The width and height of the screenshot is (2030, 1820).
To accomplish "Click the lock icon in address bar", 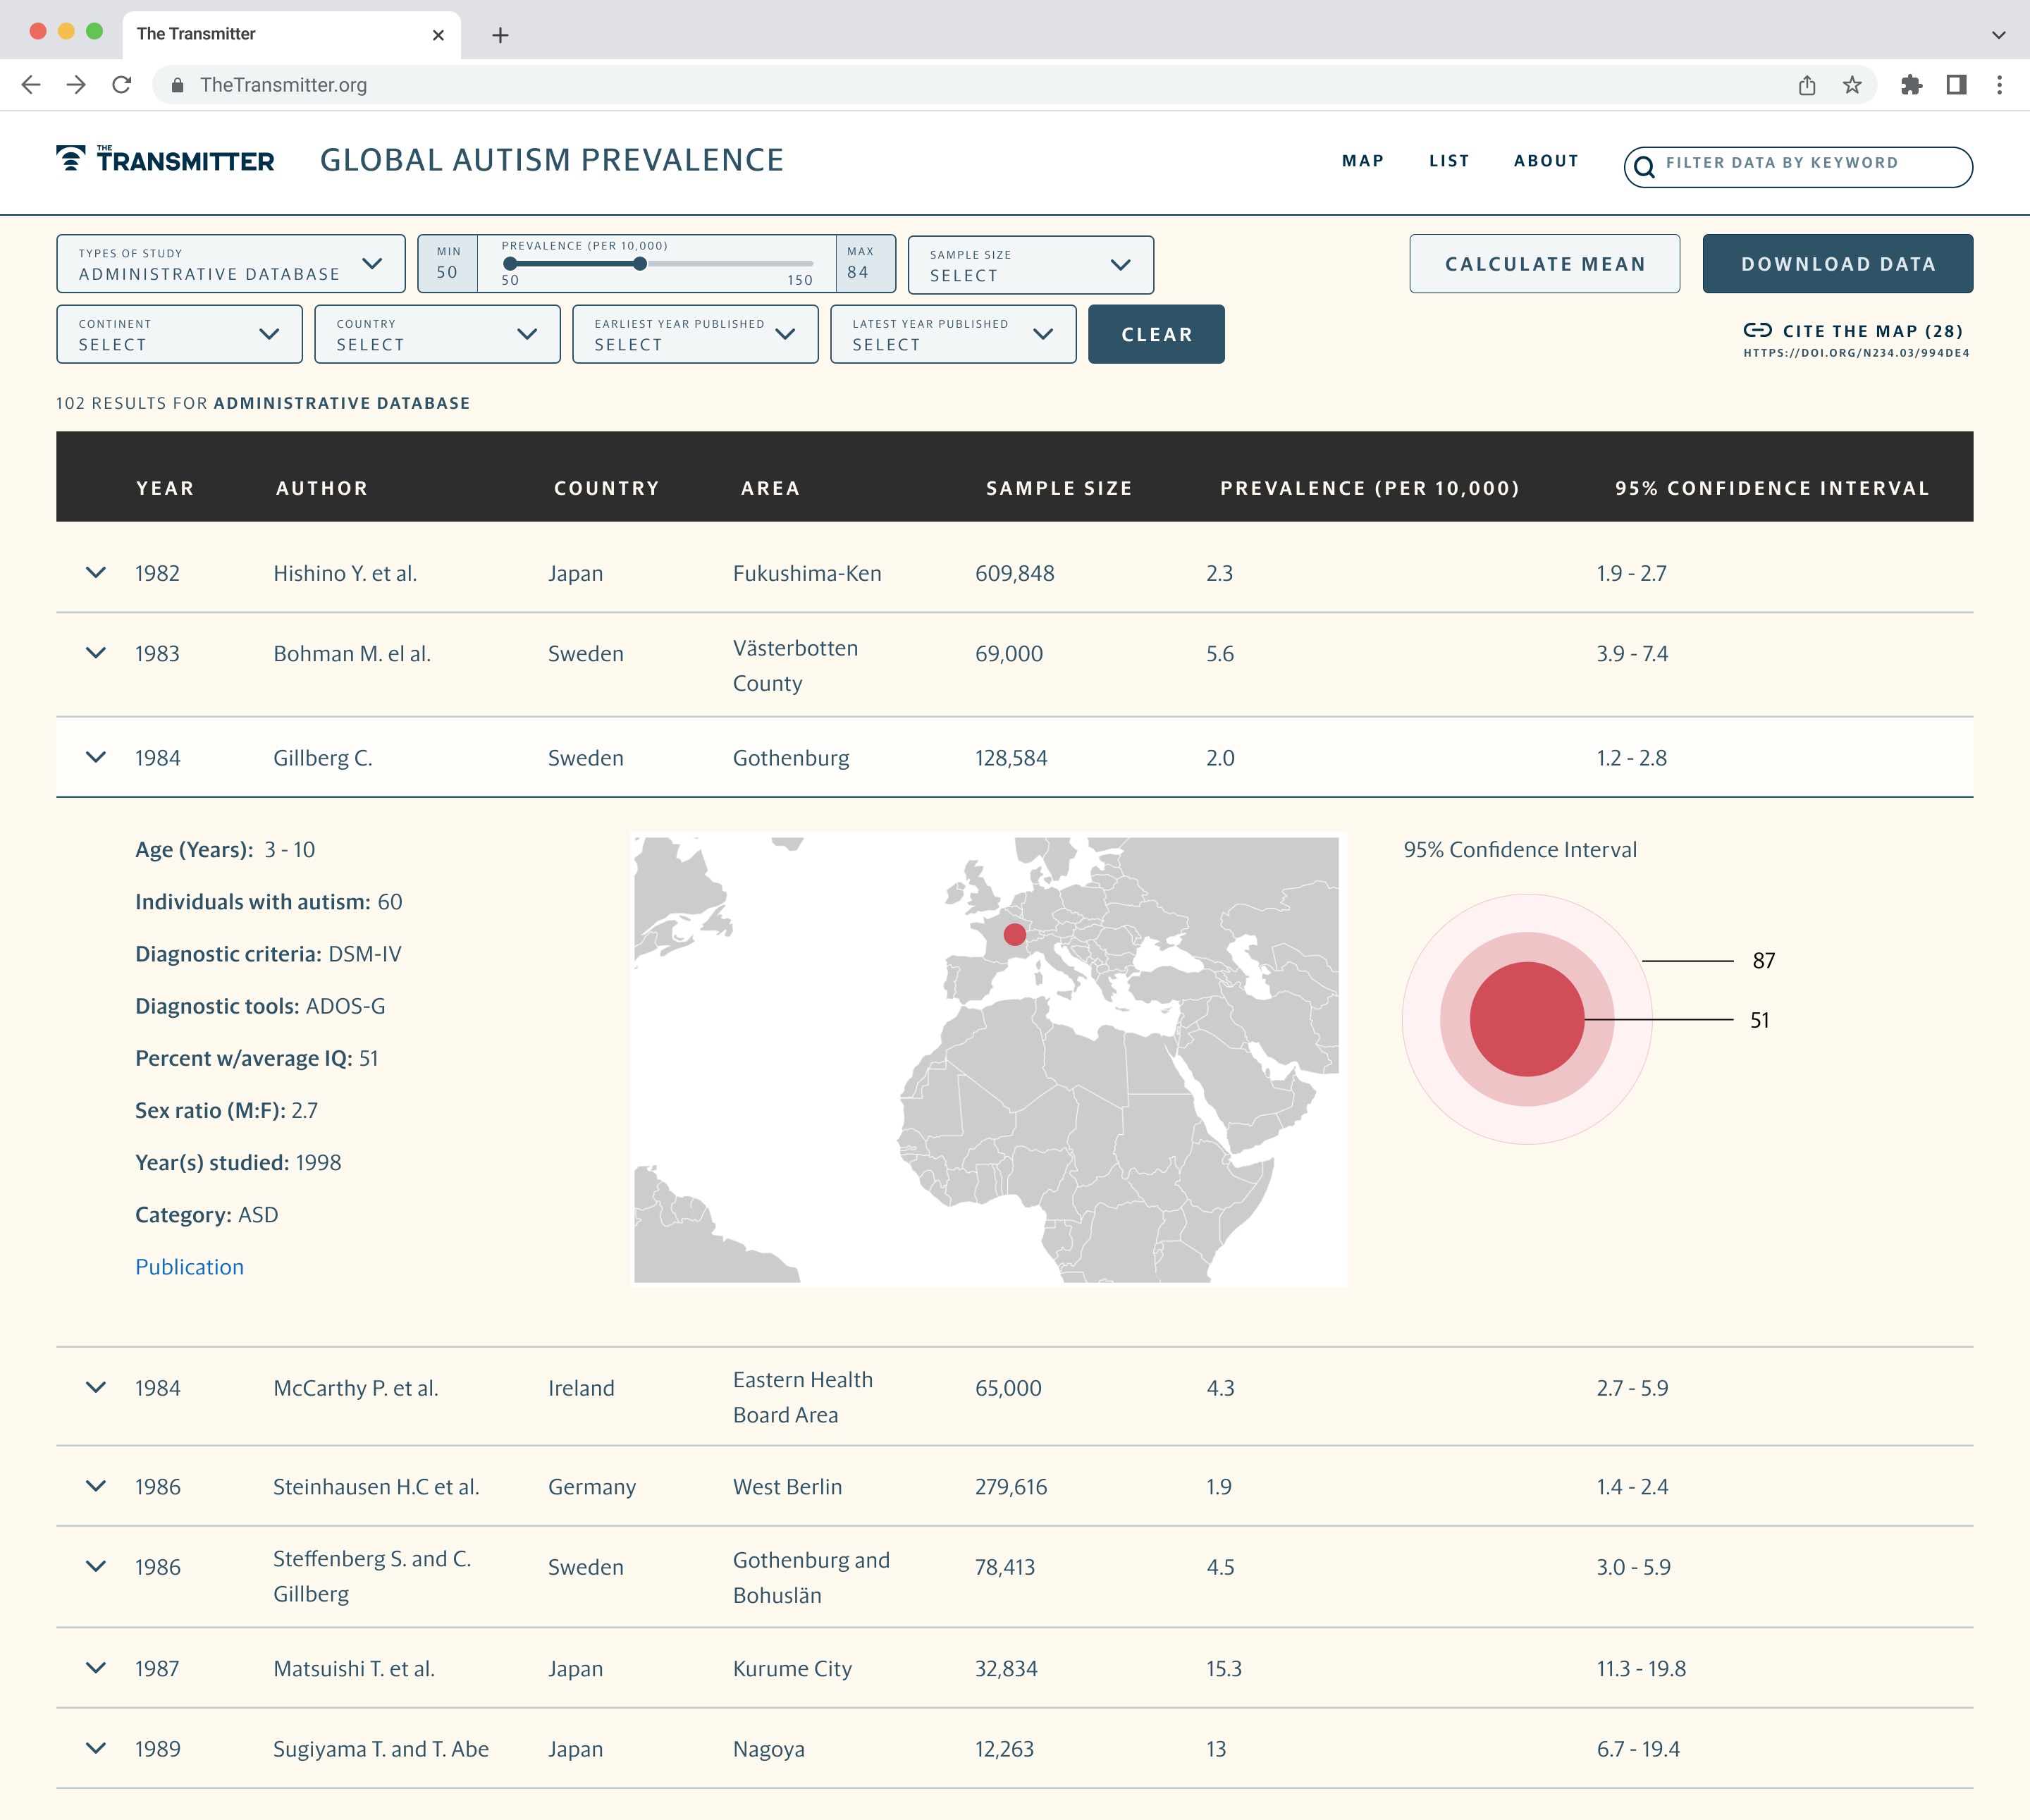I will coord(177,86).
